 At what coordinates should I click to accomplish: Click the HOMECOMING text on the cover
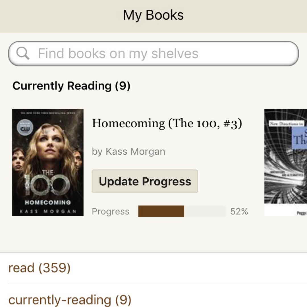(x=48, y=202)
